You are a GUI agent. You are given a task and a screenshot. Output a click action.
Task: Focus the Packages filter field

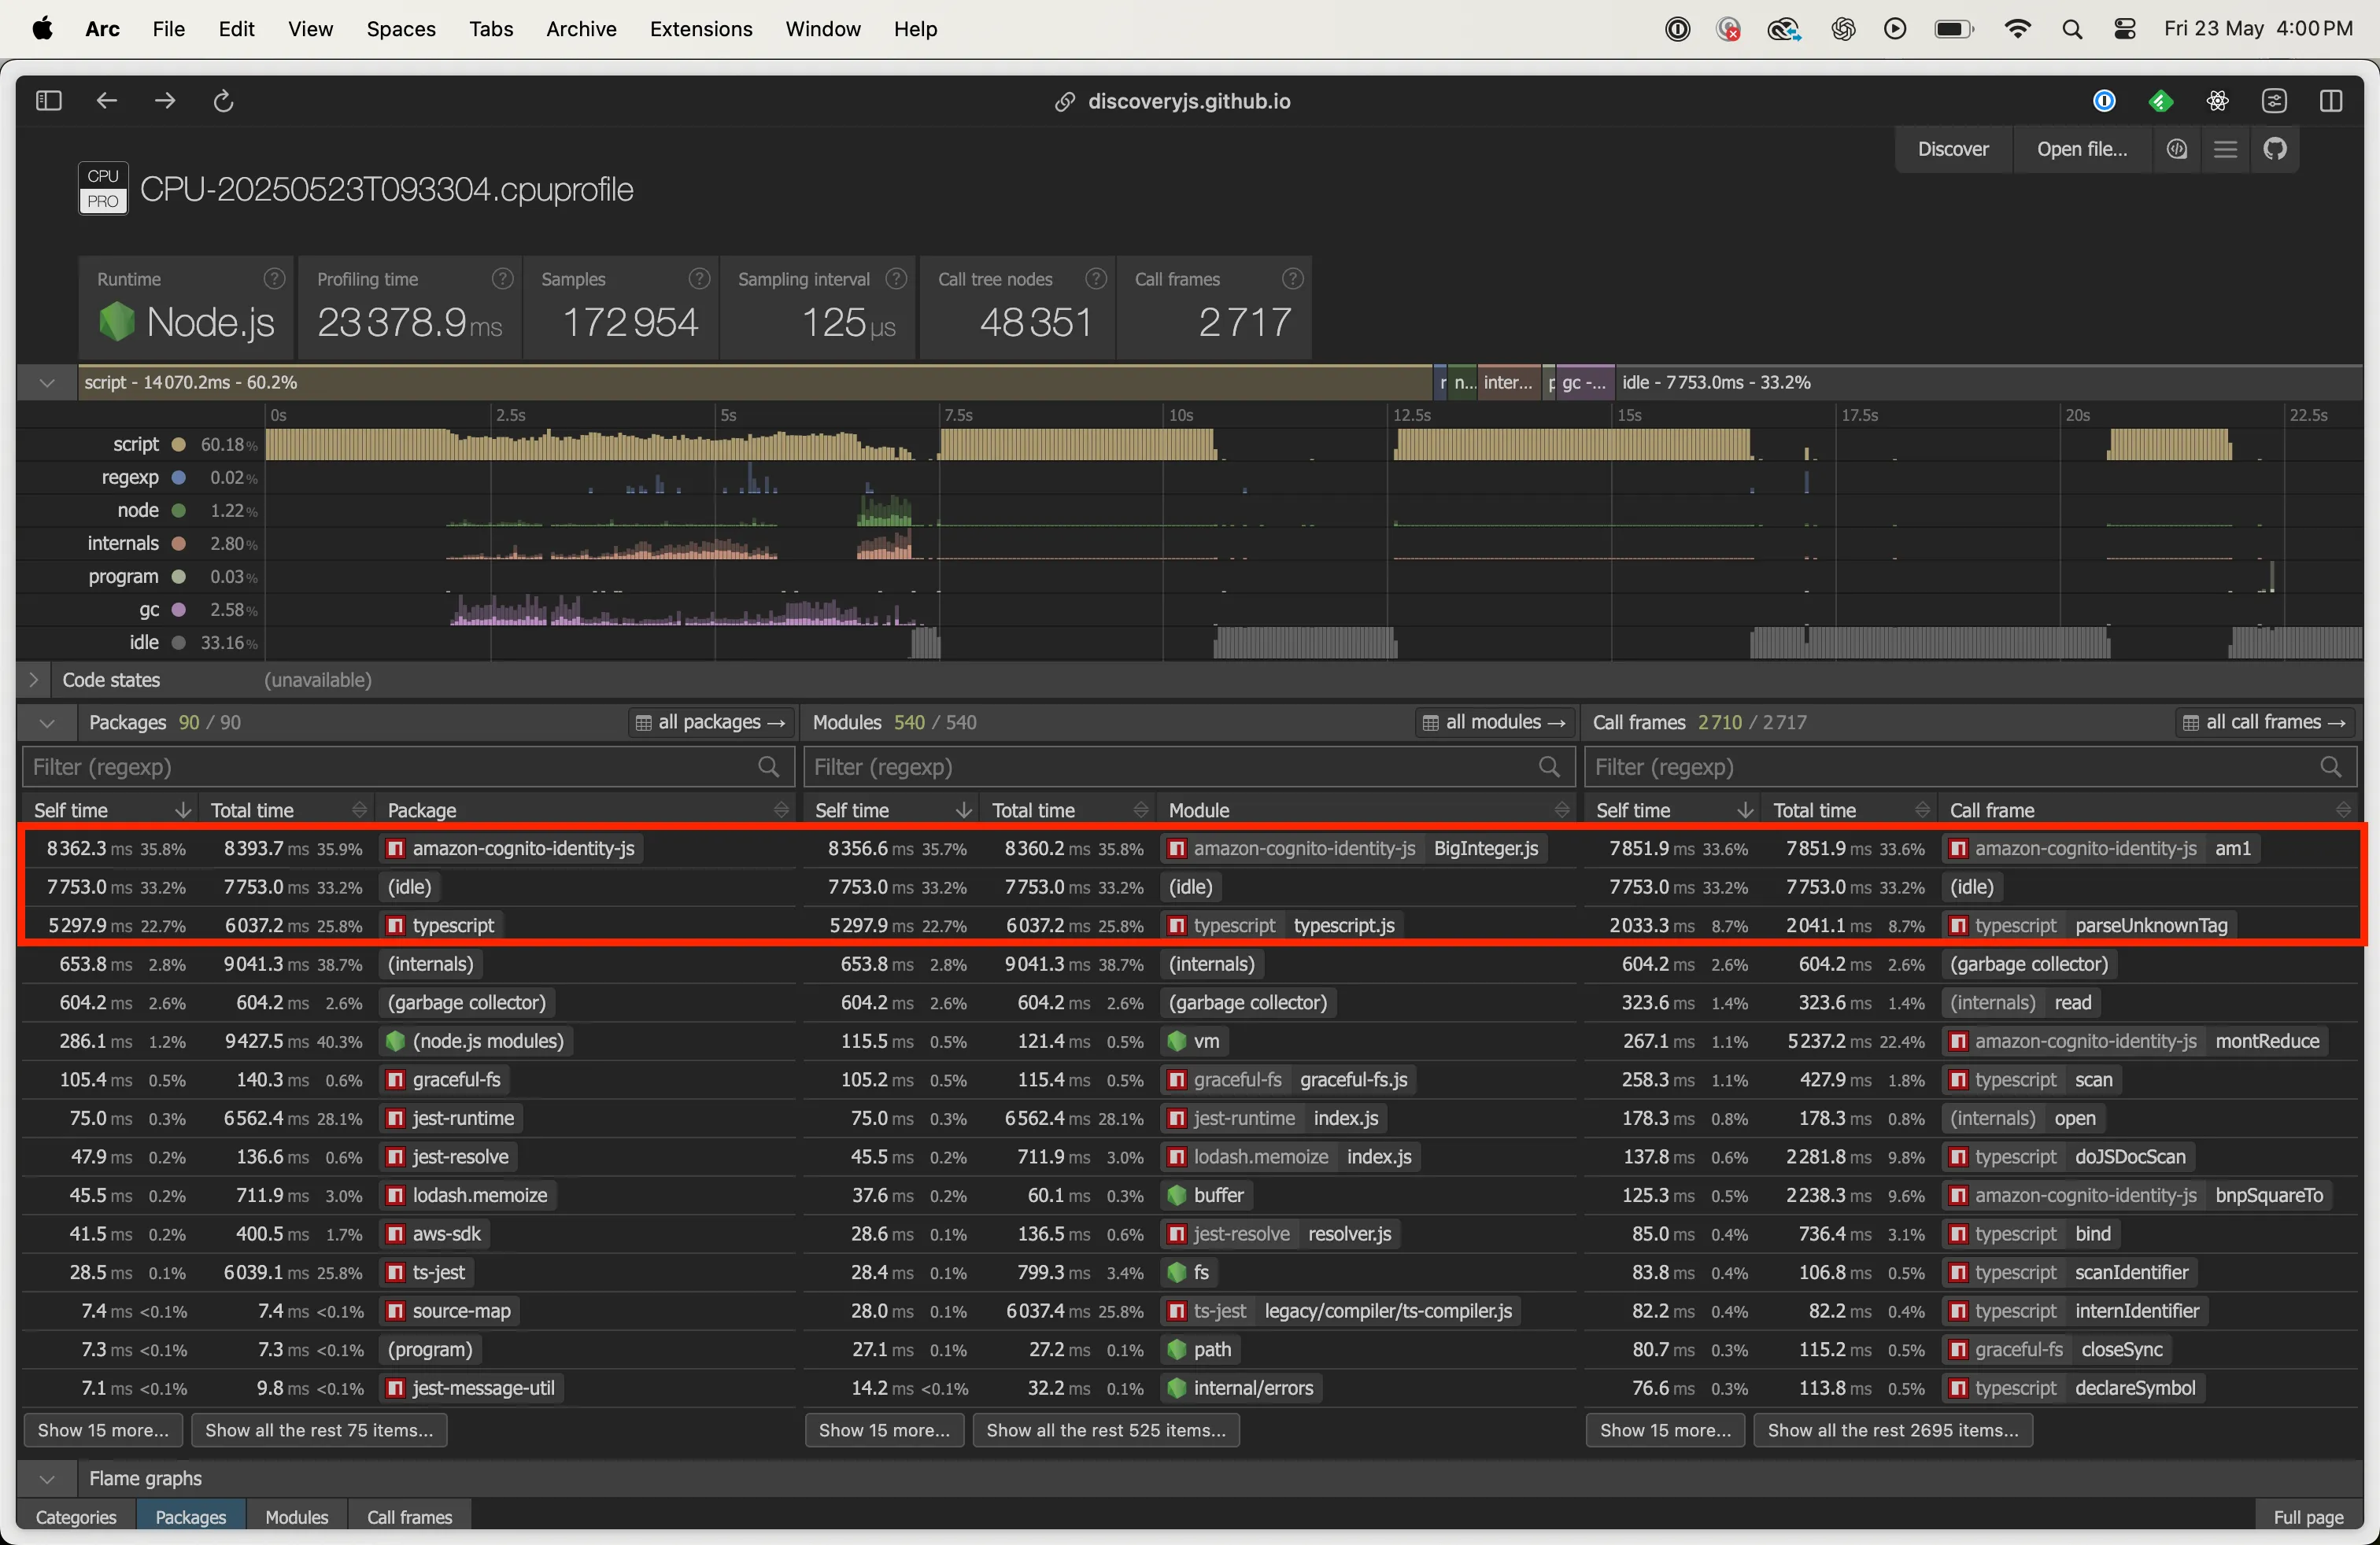(x=408, y=766)
